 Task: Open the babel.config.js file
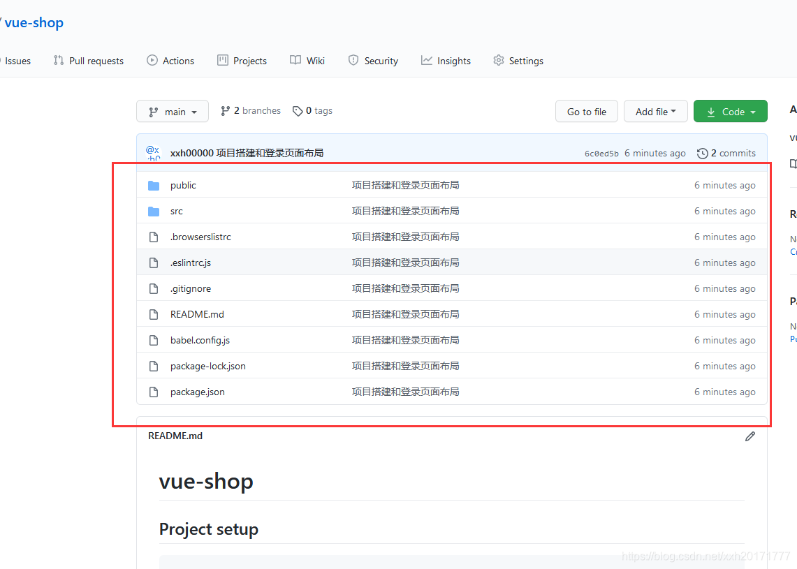point(200,341)
